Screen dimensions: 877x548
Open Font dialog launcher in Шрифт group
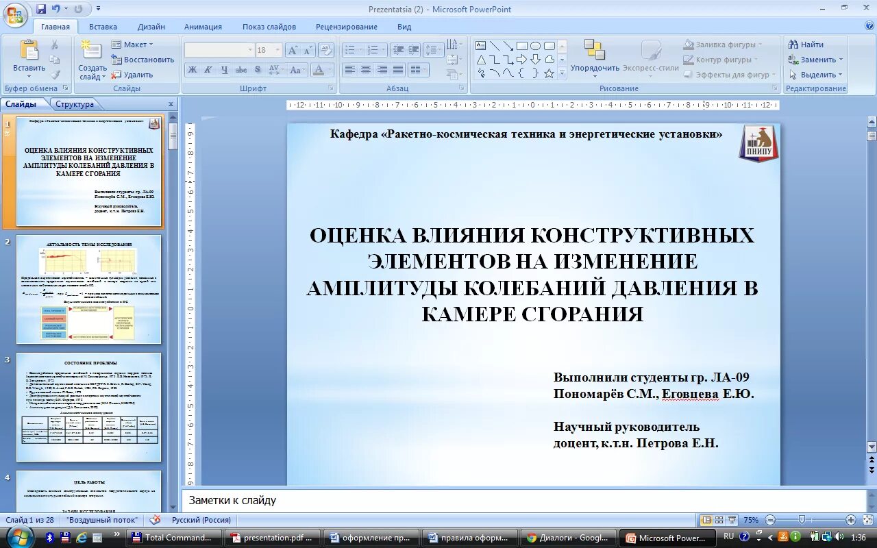(331, 88)
